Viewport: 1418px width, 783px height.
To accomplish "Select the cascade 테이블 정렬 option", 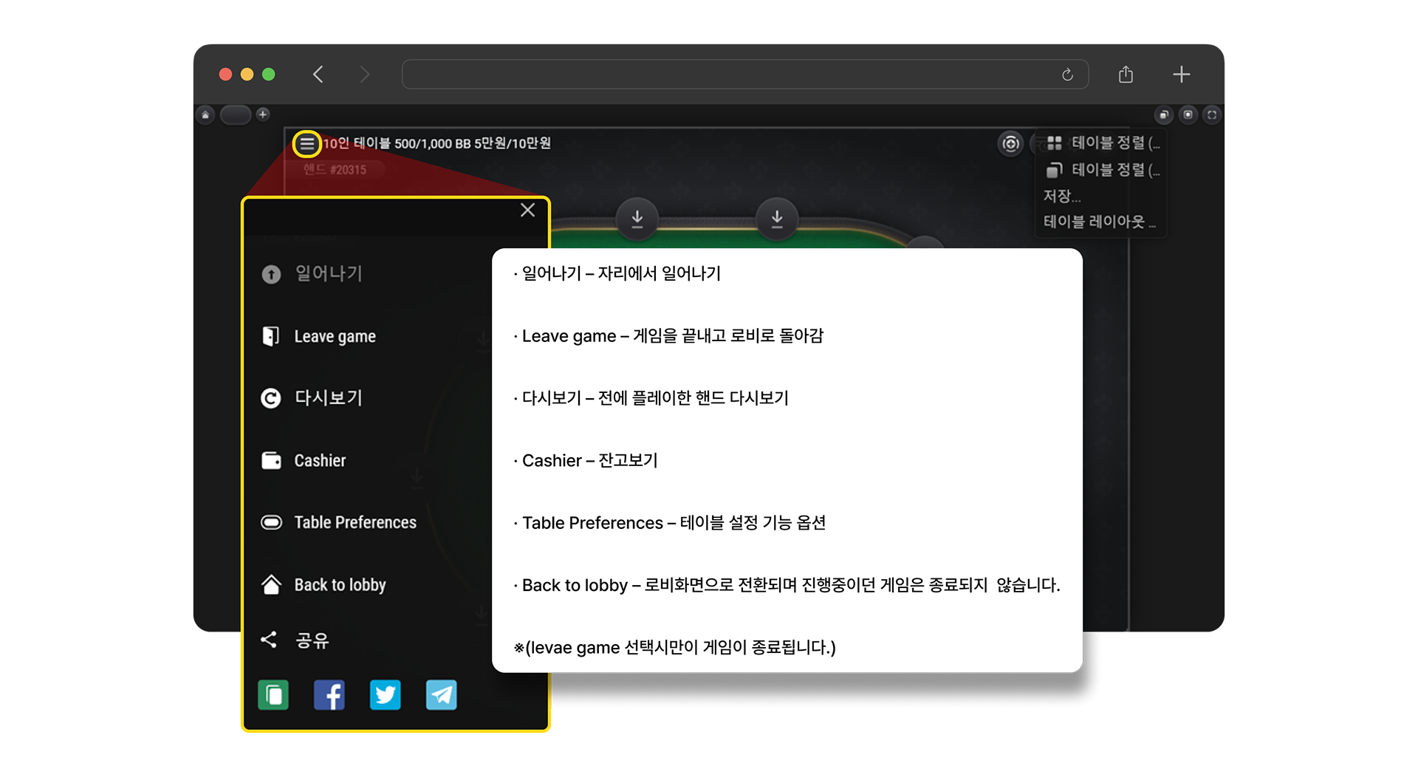I will click(x=1103, y=170).
